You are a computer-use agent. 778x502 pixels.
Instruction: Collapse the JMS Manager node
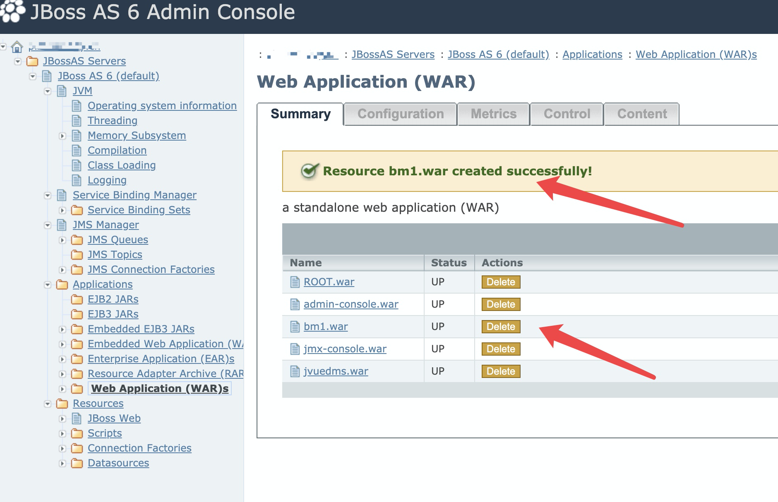(48, 225)
